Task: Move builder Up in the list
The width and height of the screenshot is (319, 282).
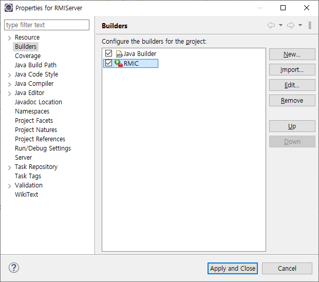Action: [x=292, y=126]
